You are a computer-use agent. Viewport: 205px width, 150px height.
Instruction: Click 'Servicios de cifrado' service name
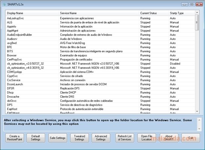(x=71, y=76)
